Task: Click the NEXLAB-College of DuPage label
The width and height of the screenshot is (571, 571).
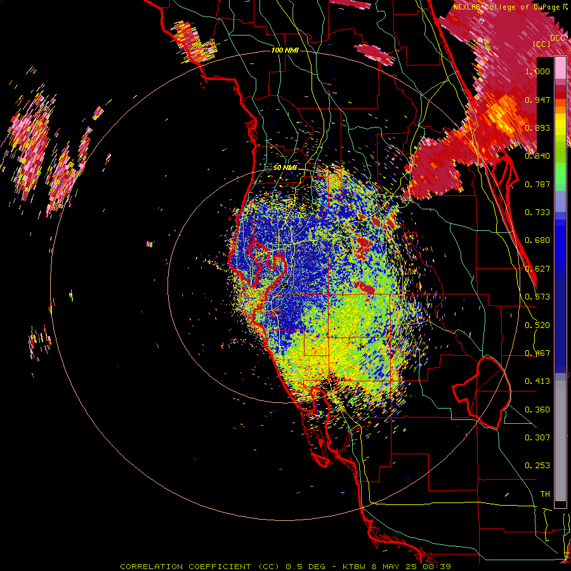Action: point(508,7)
